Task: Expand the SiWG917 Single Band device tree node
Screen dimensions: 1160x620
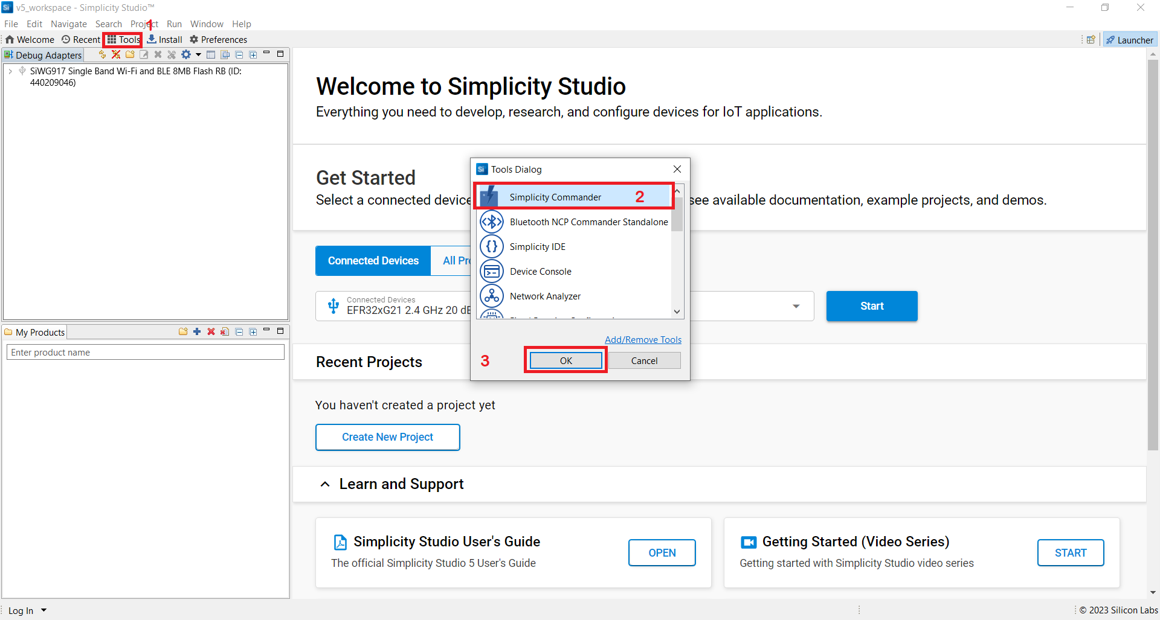Action: click(10, 71)
